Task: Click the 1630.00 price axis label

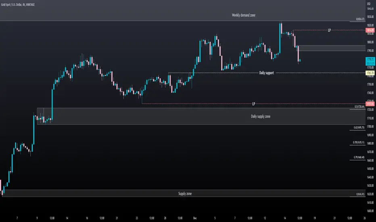Action: pos(370,186)
